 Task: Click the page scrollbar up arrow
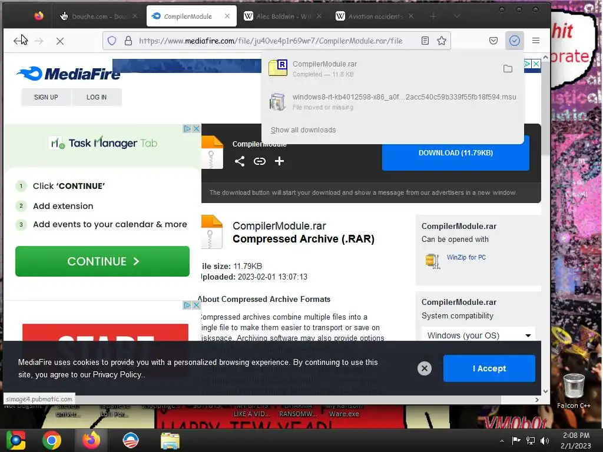(x=545, y=57)
